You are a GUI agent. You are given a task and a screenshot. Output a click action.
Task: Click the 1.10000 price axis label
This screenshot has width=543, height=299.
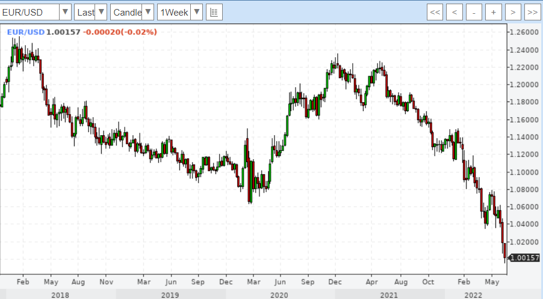pyautogui.click(x=525, y=172)
